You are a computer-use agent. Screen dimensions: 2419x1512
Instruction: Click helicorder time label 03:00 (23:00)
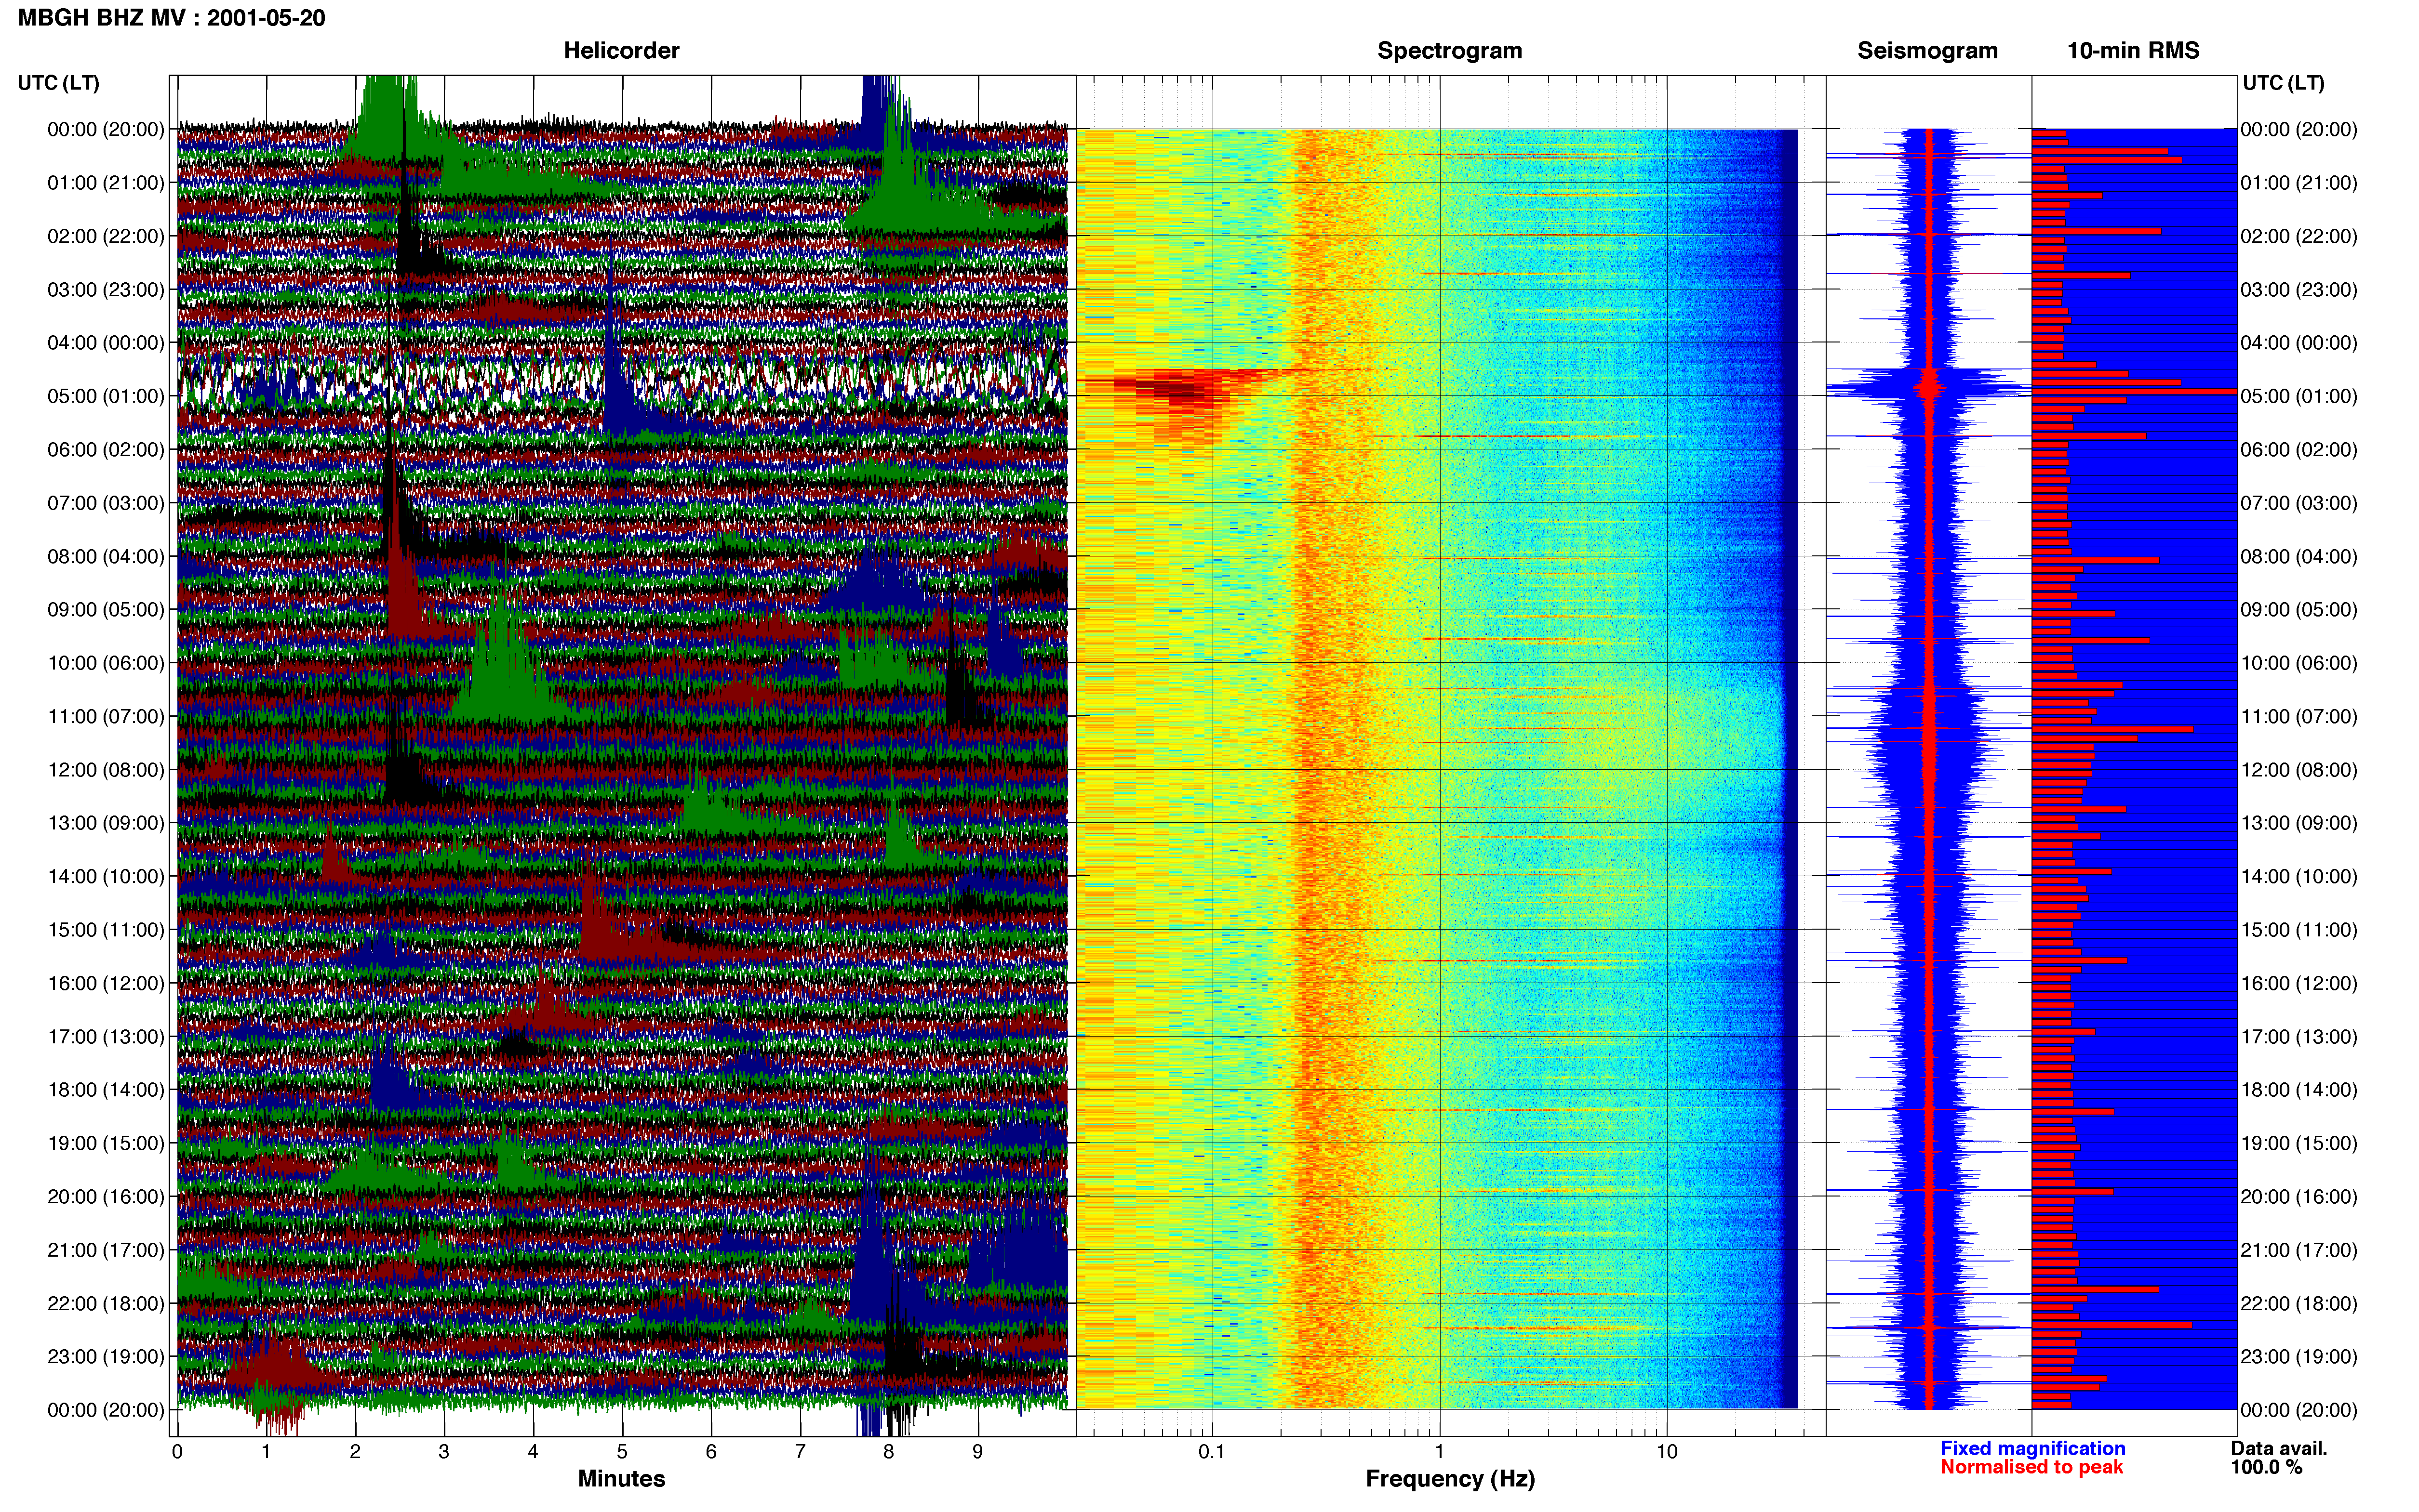(106, 290)
